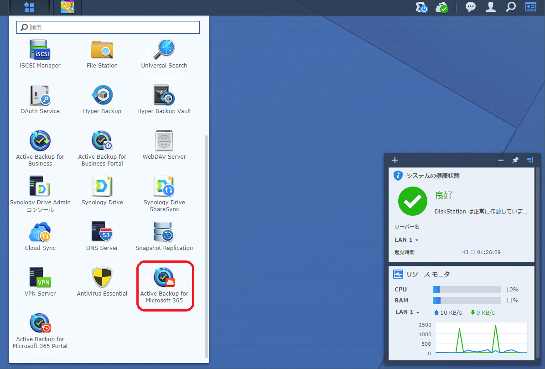Click the システムの健康状態 widget title
The image size is (545, 369).
433,176
